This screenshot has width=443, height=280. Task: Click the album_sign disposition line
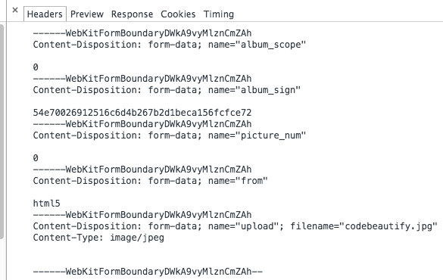coord(167,90)
